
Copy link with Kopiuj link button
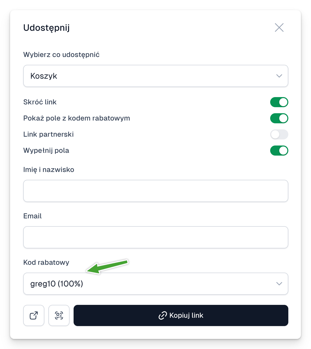pos(181,315)
